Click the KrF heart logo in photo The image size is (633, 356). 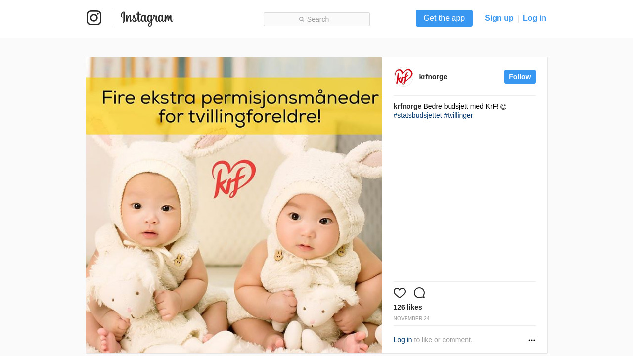coord(234,178)
